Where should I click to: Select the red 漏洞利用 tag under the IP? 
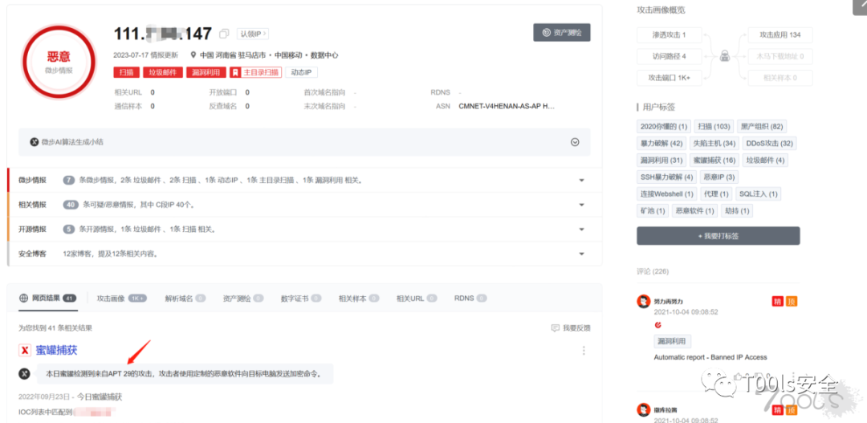pos(206,72)
